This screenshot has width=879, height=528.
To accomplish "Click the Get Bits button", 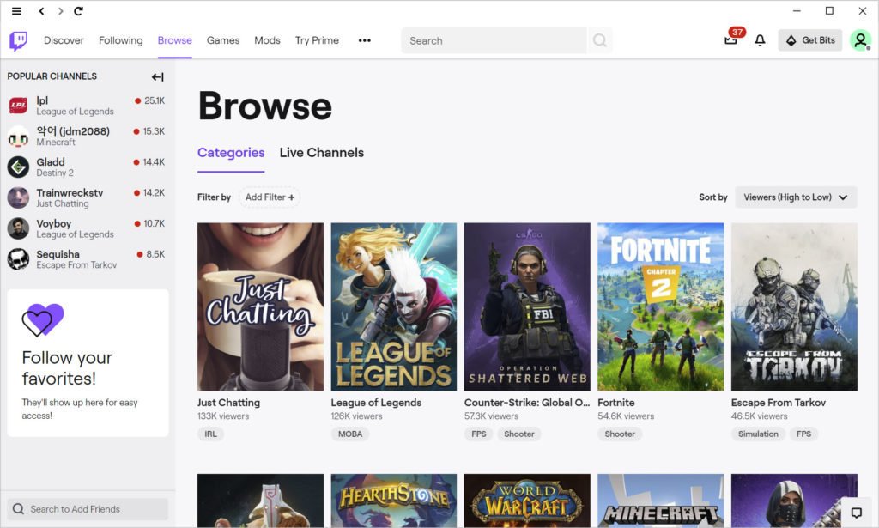I will [x=810, y=40].
